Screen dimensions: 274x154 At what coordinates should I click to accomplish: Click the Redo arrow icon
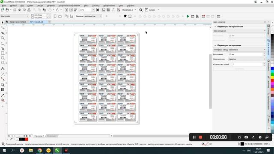pyautogui.click(x=57, y=10)
